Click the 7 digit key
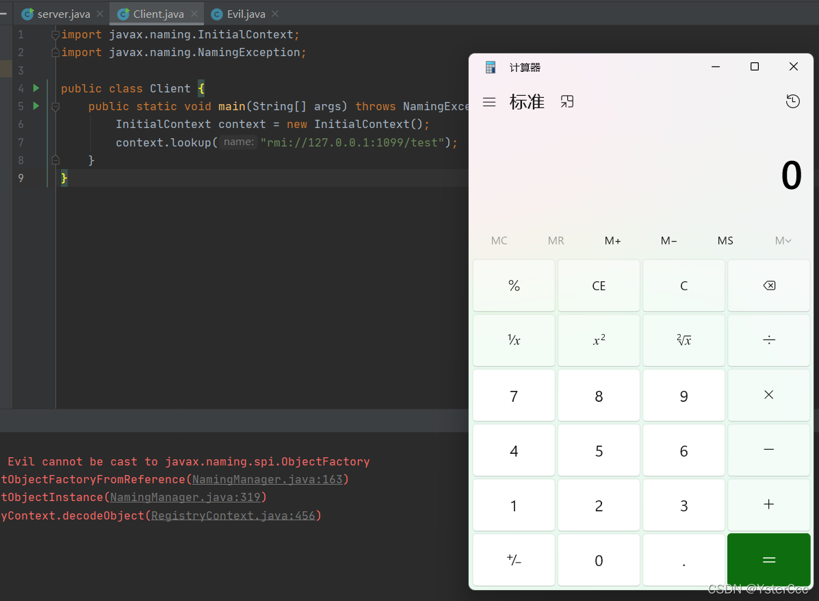The image size is (819, 601). 514,395
